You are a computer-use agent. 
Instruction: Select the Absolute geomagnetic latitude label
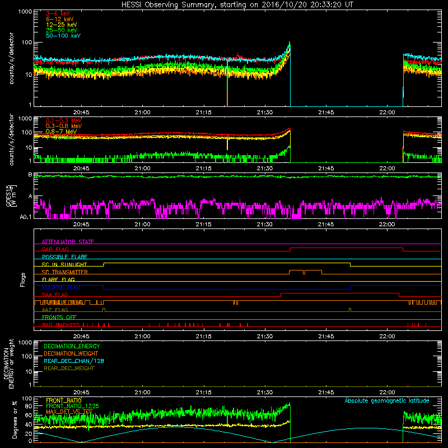(x=387, y=400)
